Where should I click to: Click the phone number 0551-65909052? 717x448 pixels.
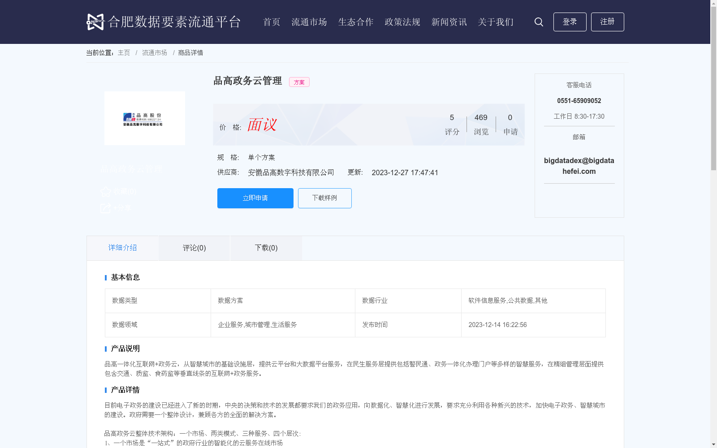[x=579, y=101]
